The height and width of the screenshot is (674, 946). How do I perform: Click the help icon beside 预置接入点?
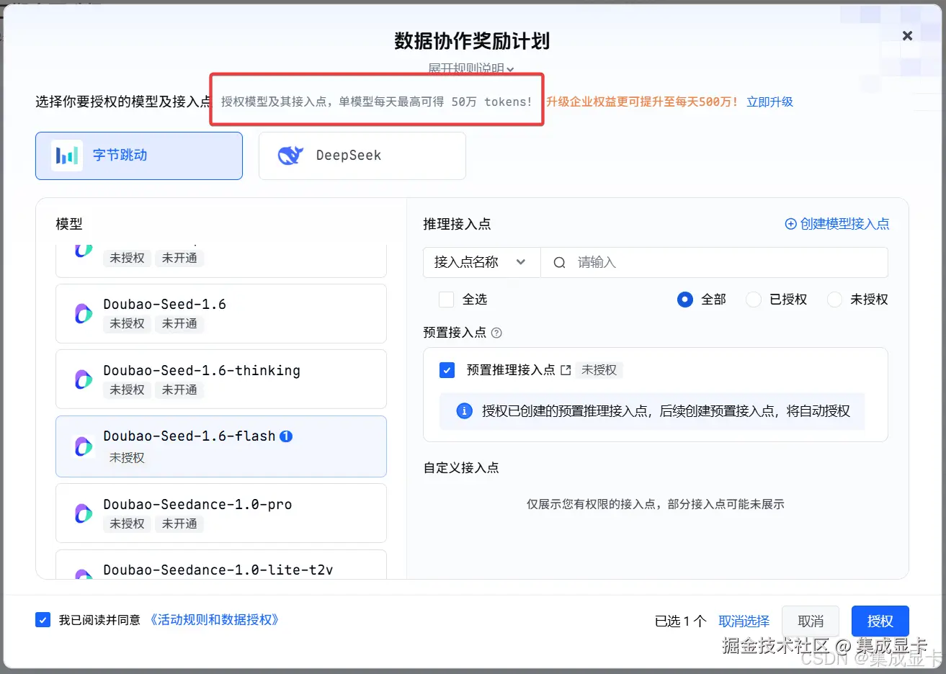(496, 333)
